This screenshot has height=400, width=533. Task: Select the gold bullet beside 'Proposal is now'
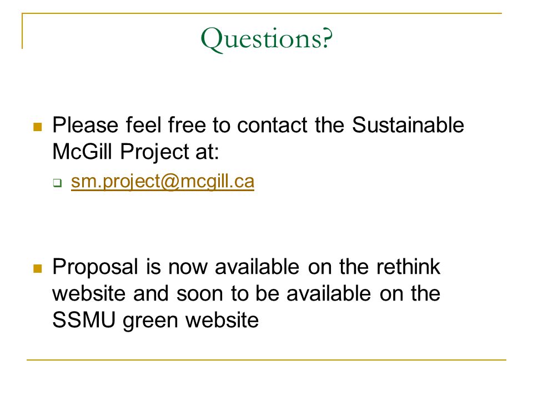coord(38,269)
